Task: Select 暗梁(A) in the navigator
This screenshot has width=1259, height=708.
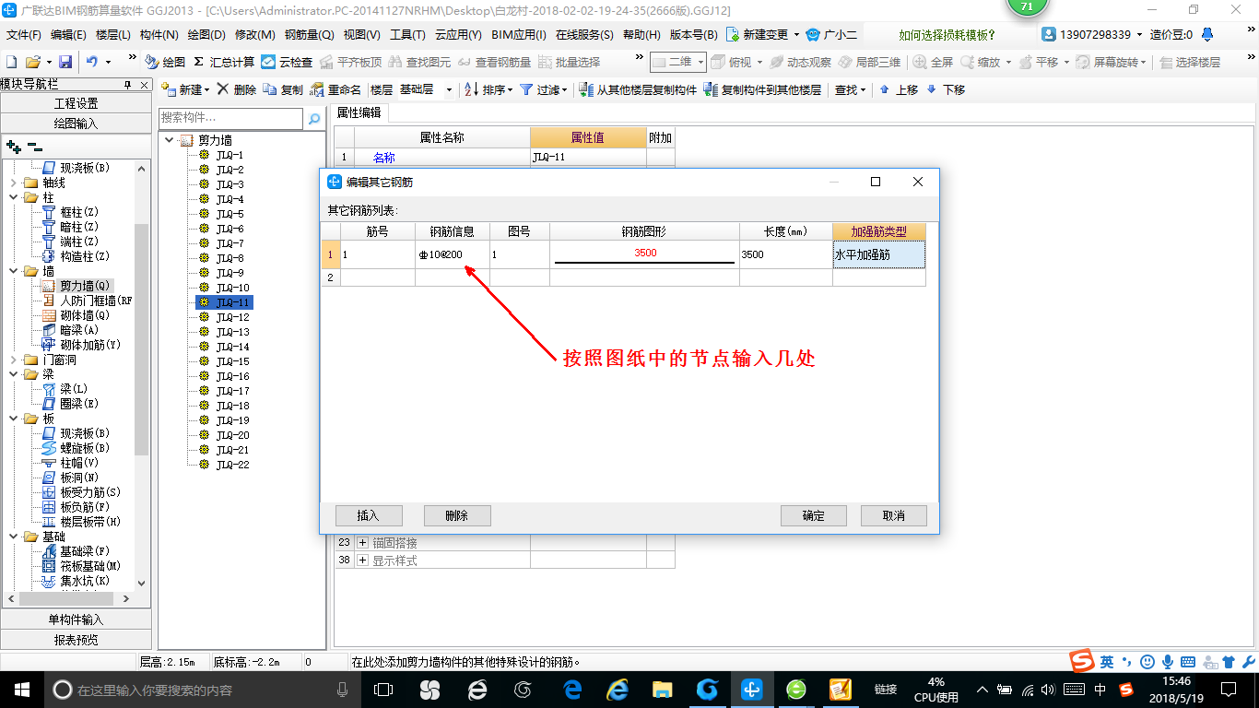Action: [79, 330]
